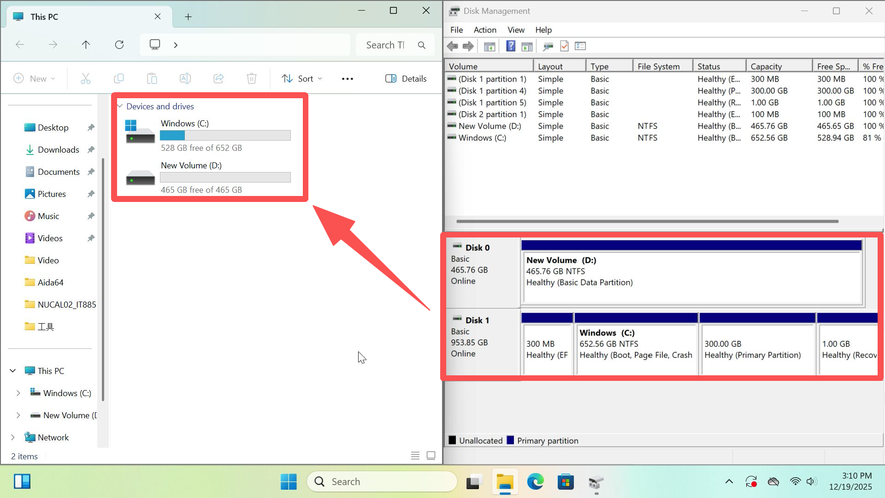Open the Sort dropdown menu
This screenshot has height=498, width=885.
click(302, 78)
